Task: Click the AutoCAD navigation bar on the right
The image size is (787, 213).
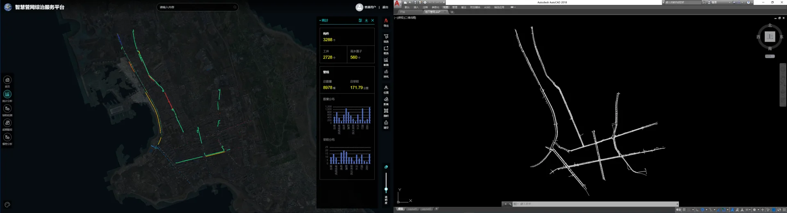Action: [782, 85]
